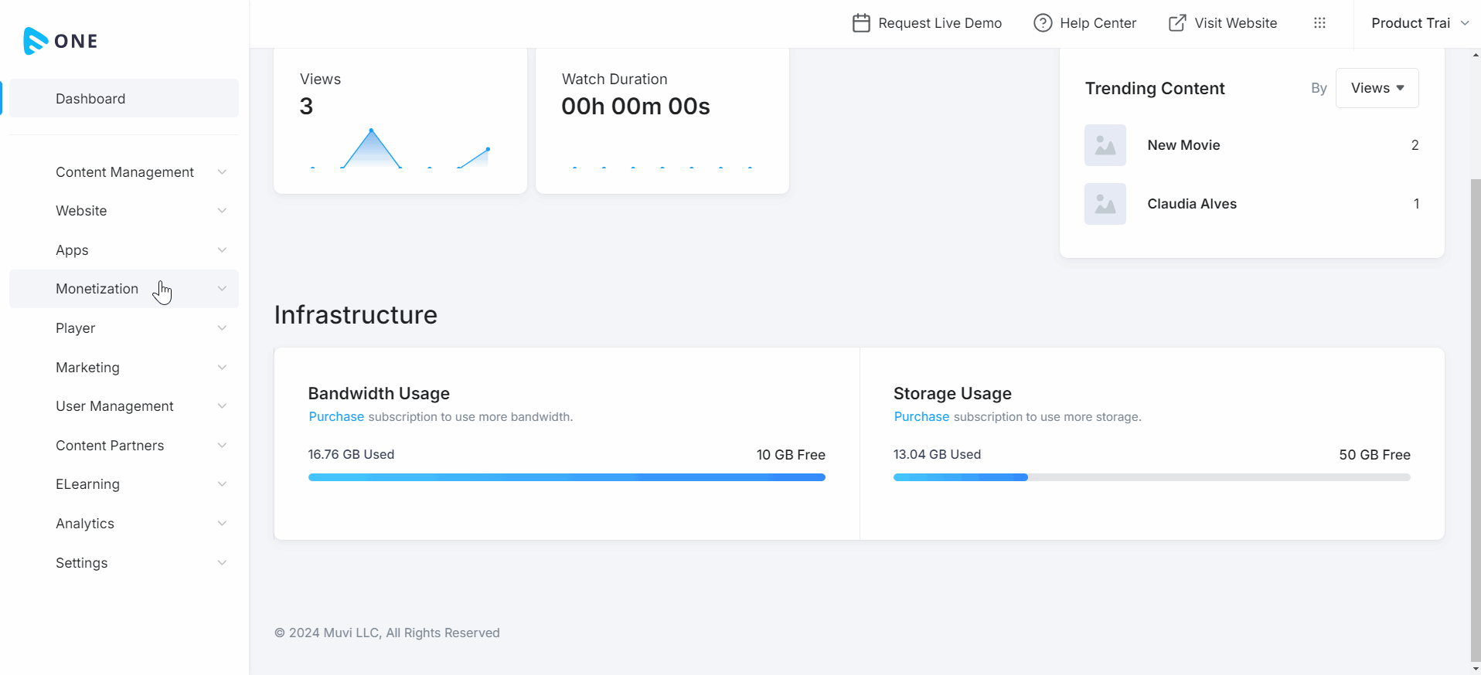Open the User Management menu item

(114, 406)
